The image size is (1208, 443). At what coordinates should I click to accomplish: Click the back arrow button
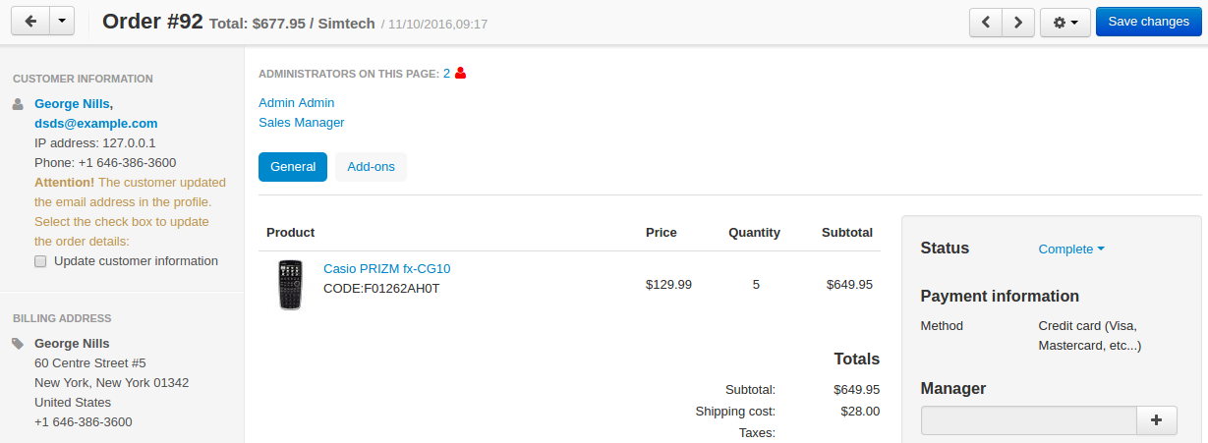click(x=29, y=22)
